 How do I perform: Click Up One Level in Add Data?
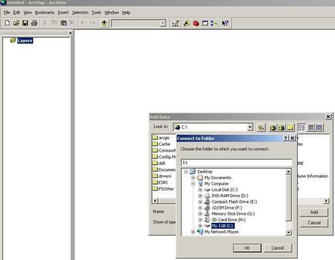261,127
